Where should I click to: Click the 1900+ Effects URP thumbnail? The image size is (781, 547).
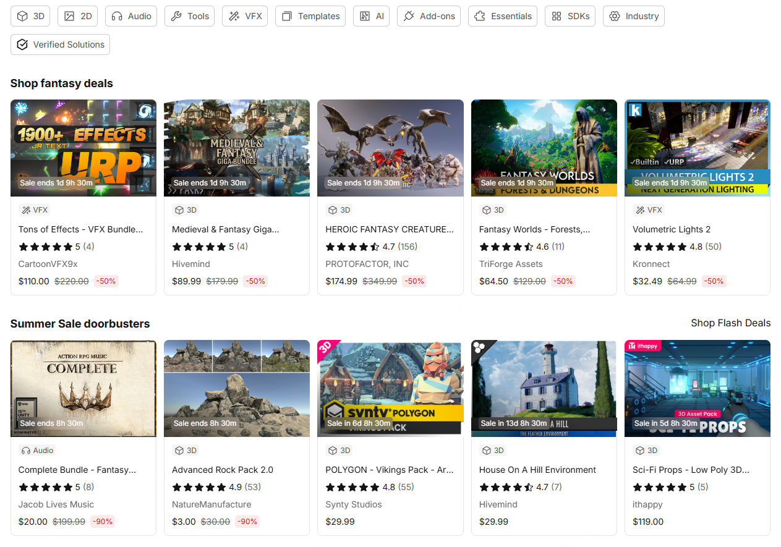pos(83,148)
